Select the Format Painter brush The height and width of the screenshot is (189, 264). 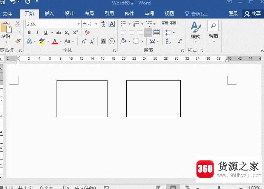(x=18, y=41)
